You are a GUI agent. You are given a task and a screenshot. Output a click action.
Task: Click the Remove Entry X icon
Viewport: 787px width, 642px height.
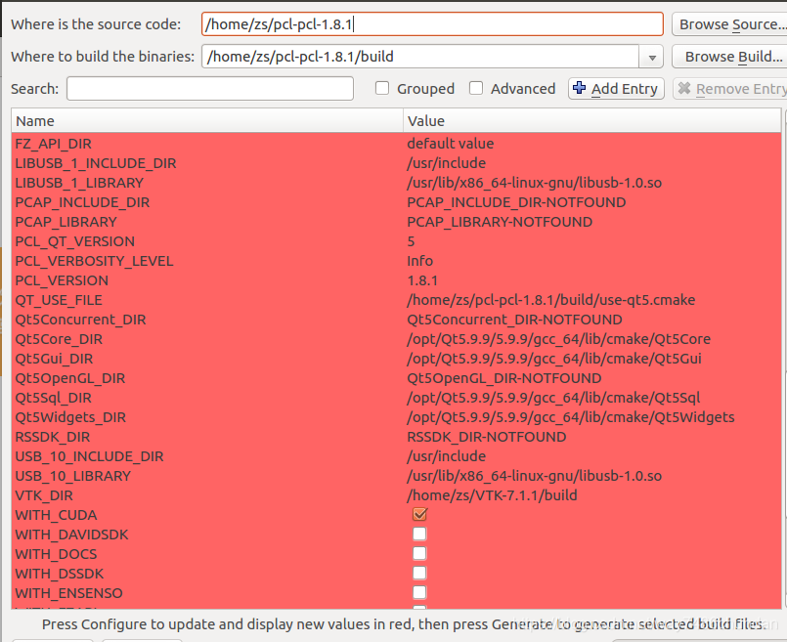point(684,88)
